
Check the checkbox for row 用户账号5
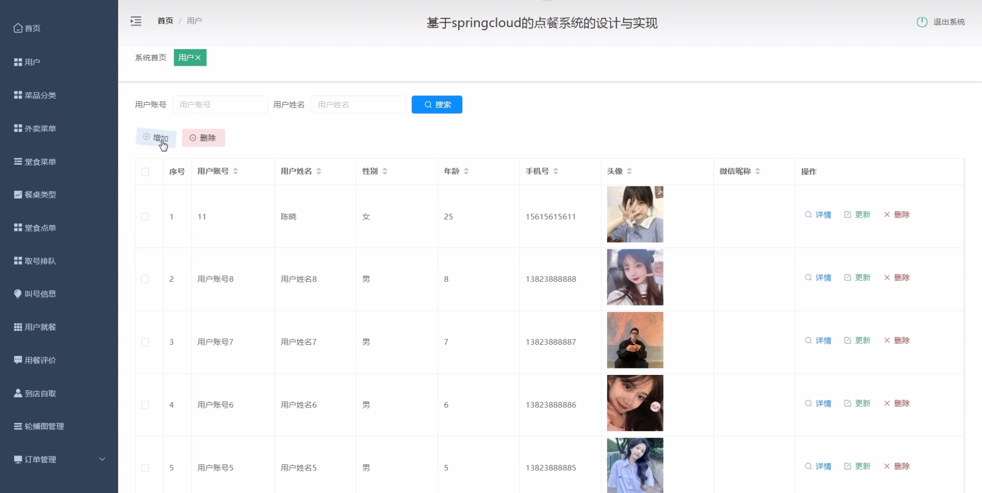tap(145, 468)
